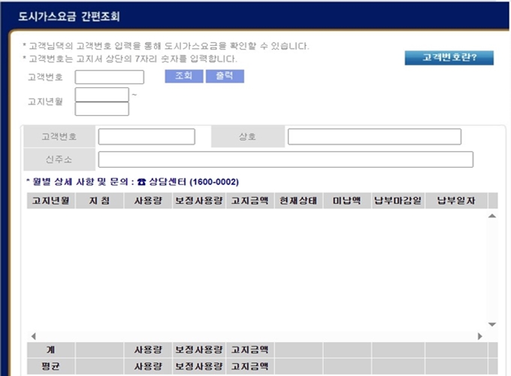Click the 고지금액 column header in top header row

click(x=250, y=201)
